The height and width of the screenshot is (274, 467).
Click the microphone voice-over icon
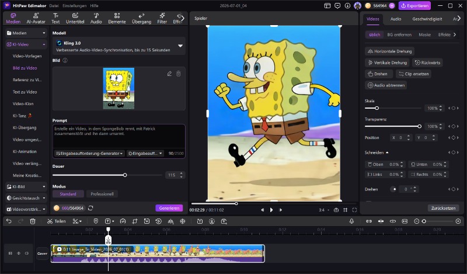point(351,221)
